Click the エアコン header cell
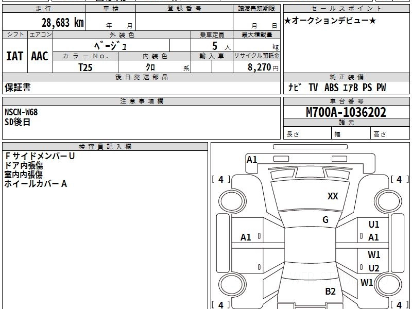This screenshot has width=412, height=309. 40,35
